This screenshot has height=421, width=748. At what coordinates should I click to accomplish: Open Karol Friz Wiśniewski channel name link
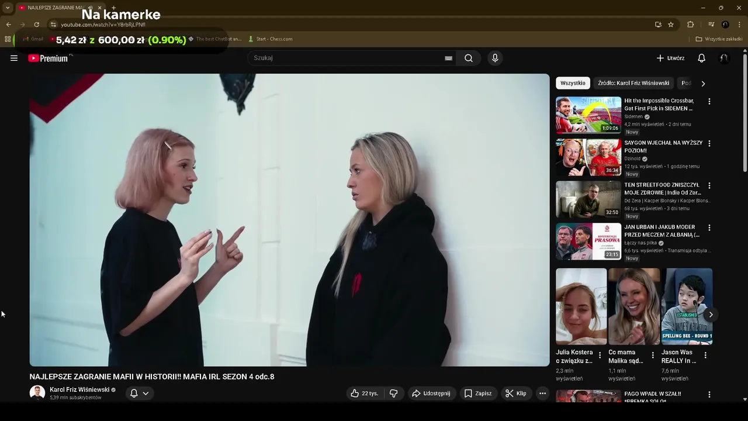point(79,389)
